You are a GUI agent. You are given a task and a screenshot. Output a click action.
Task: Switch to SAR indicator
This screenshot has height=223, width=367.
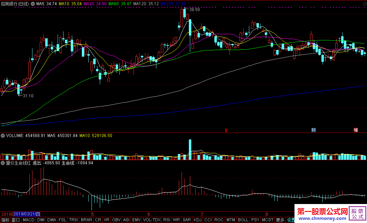tap(186, 220)
